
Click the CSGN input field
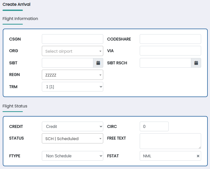[72, 39]
